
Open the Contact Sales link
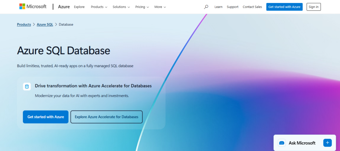tap(252, 7)
